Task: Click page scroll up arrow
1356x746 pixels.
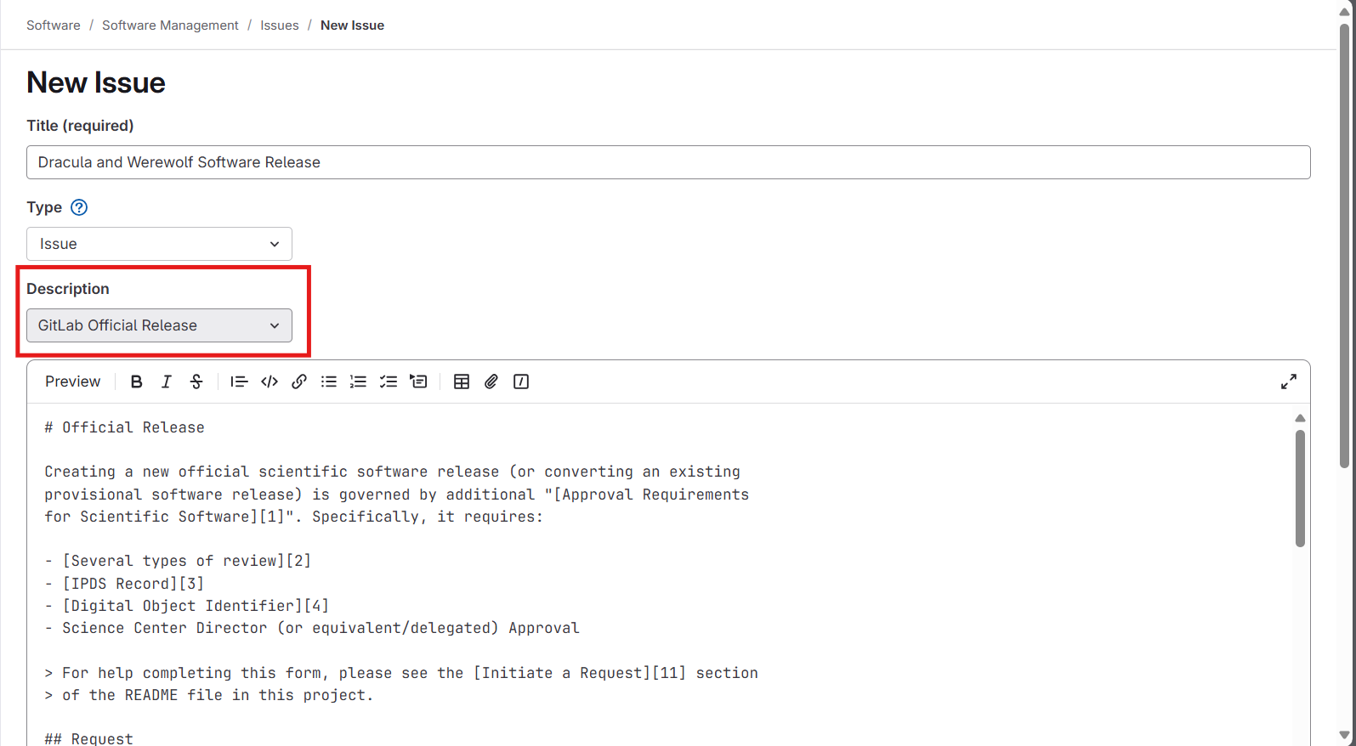Action: tap(1344, 11)
